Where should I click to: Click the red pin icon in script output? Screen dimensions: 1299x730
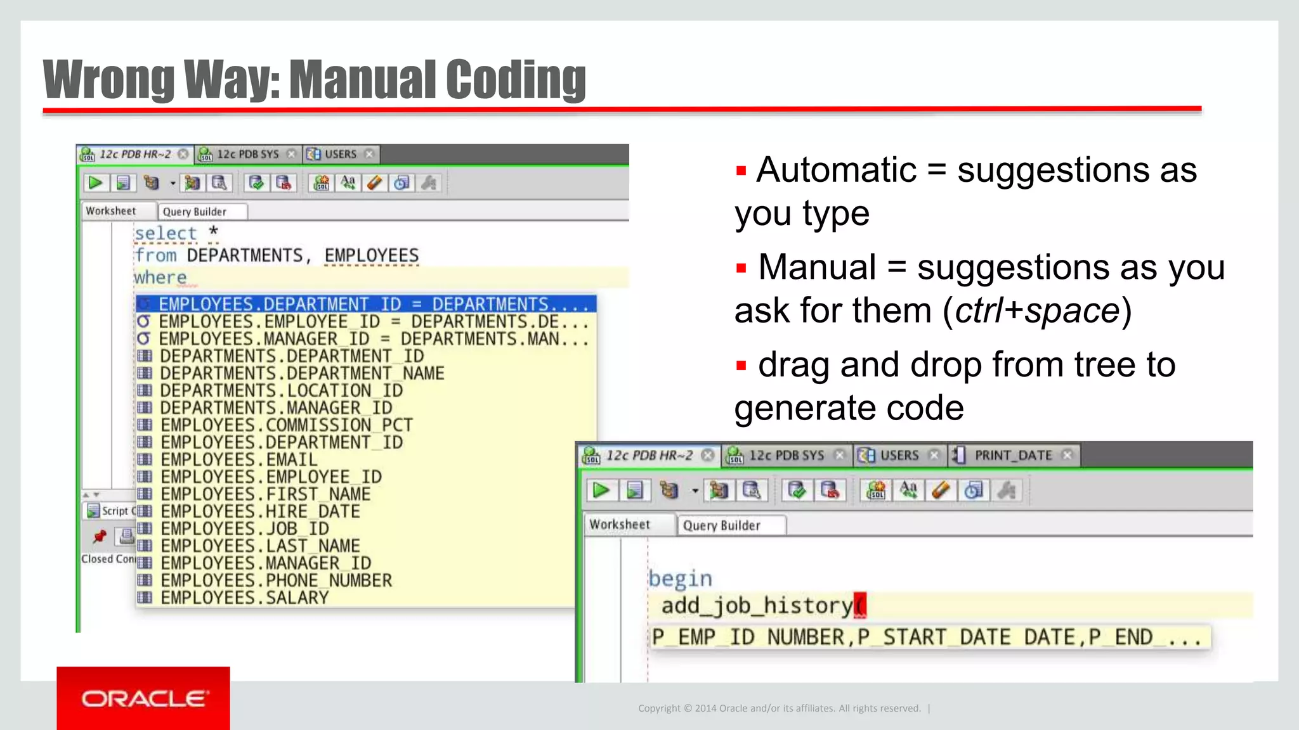[99, 537]
